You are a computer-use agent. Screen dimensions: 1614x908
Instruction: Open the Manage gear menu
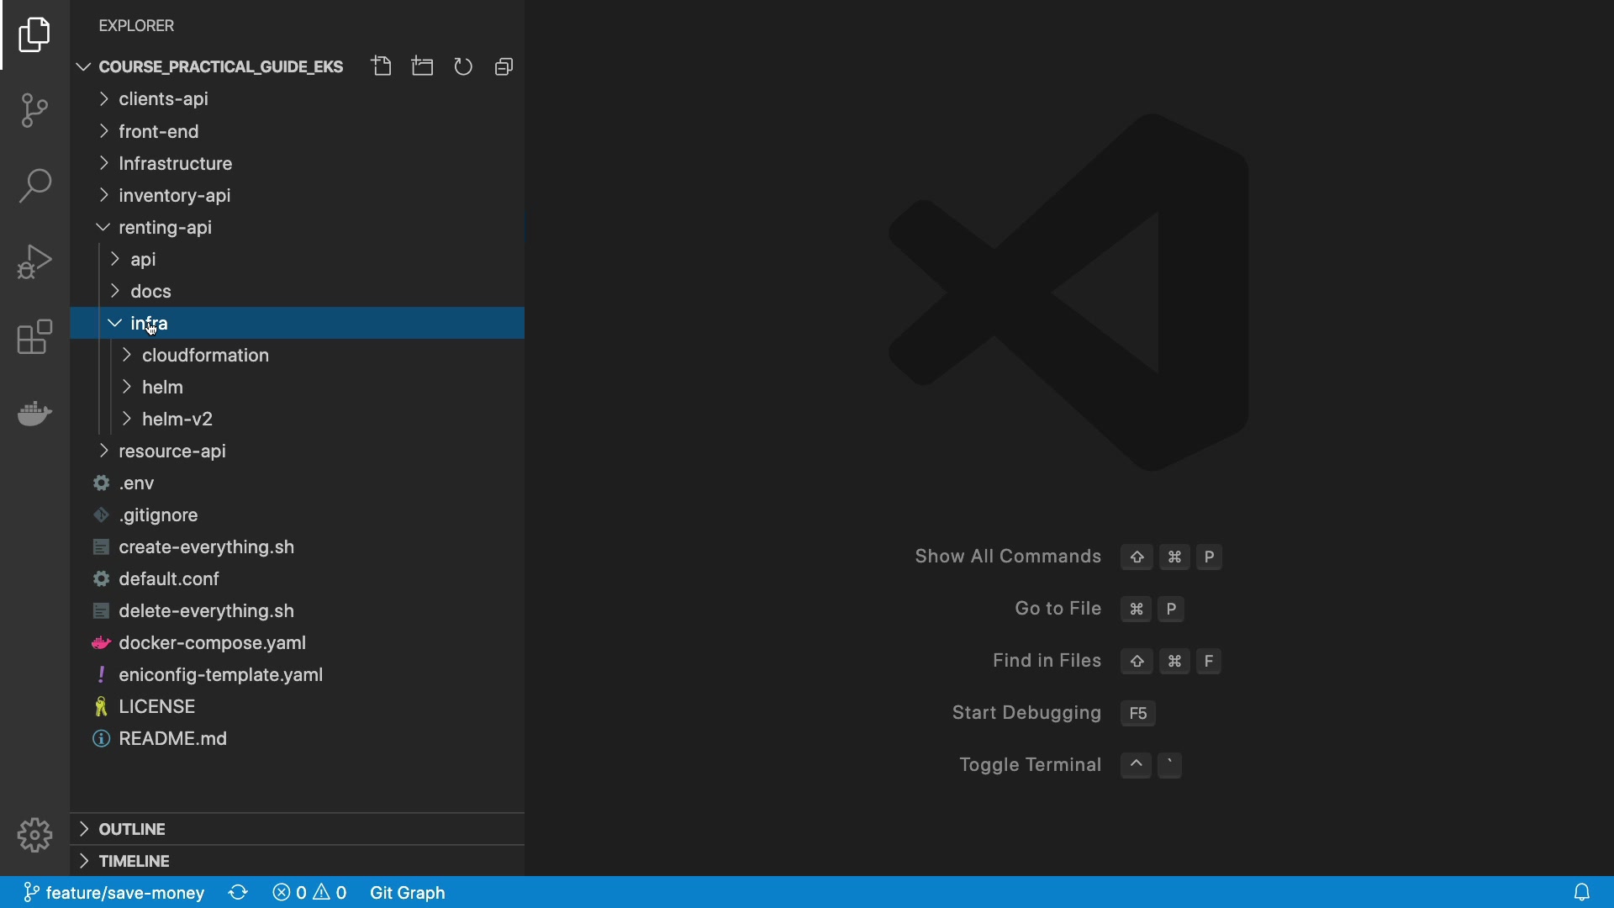pyautogui.click(x=34, y=835)
